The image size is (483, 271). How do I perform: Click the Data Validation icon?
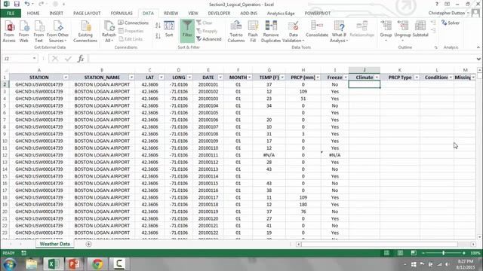pos(294,31)
